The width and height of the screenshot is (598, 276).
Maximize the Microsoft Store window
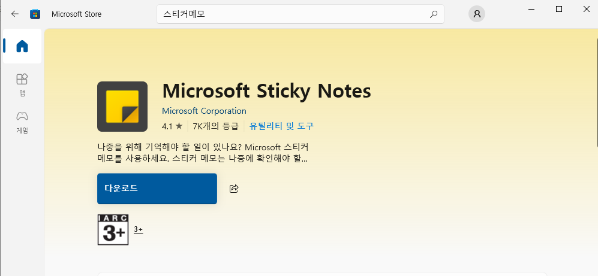tap(559, 9)
